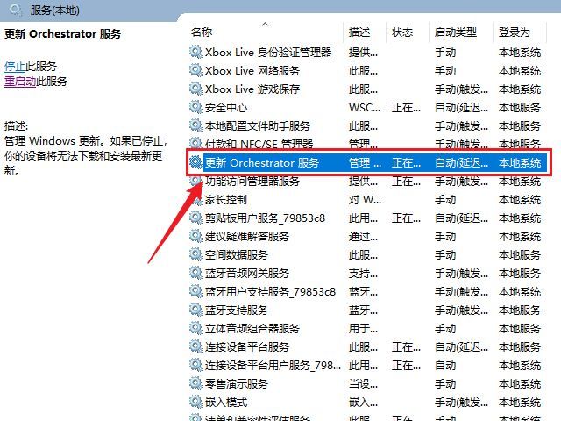The height and width of the screenshot is (421, 561).
Task: Select 蓝牙用户支持服务_79853c8 row
Action: click(271, 291)
